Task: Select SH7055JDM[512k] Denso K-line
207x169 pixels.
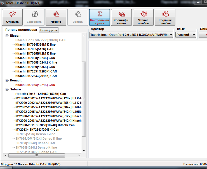Action: [x=39, y=139]
